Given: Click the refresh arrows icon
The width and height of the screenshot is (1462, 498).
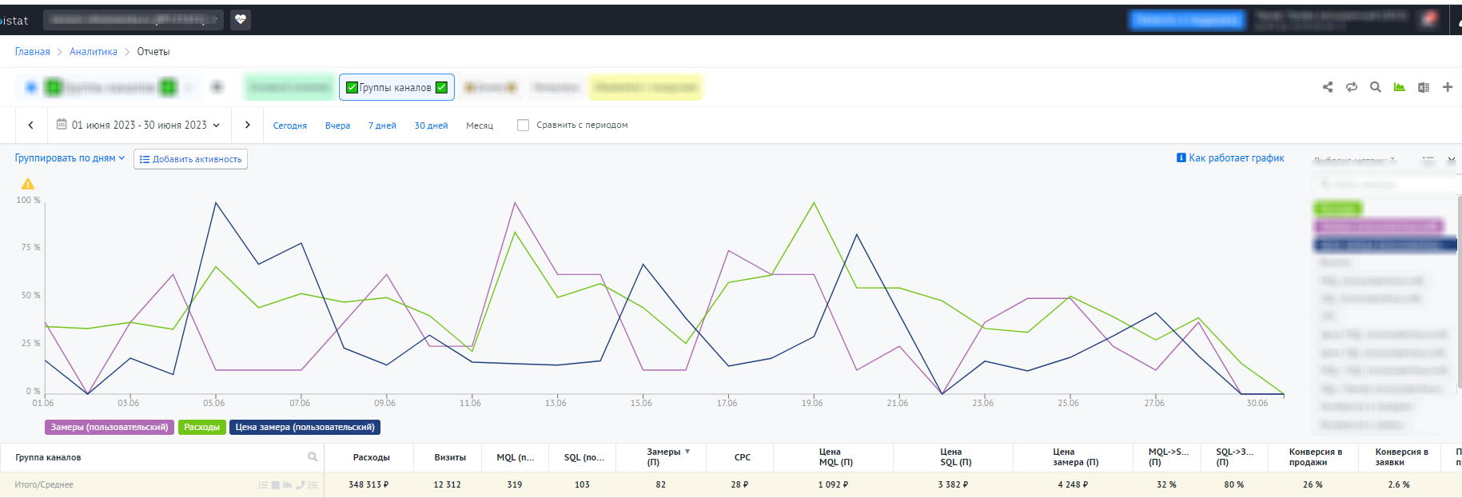Looking at the screenshot, I should pos(1352,87).
